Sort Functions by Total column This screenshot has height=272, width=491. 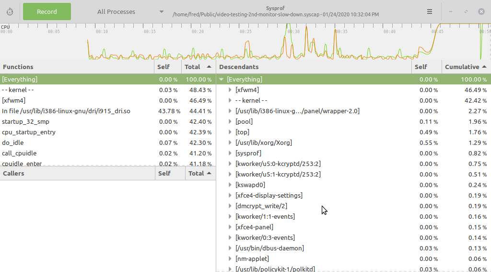(x=198, y=67)
